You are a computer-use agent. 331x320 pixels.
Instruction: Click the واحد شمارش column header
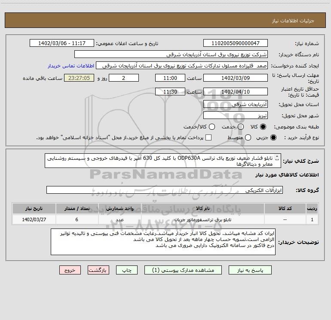[x=120, y=208]
